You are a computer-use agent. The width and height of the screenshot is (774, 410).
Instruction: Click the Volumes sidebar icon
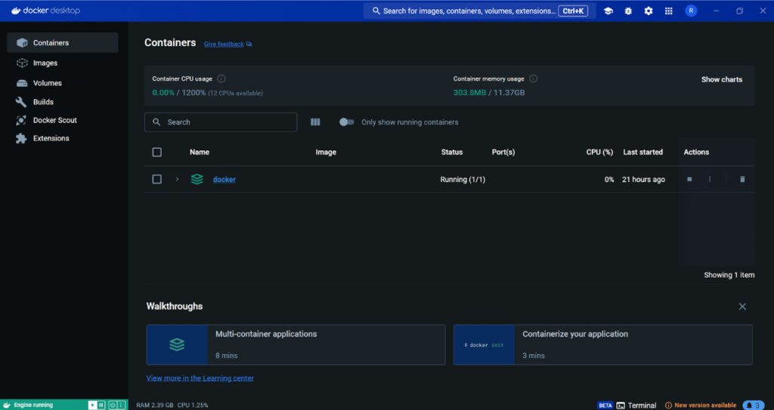[x=22, y=83]
